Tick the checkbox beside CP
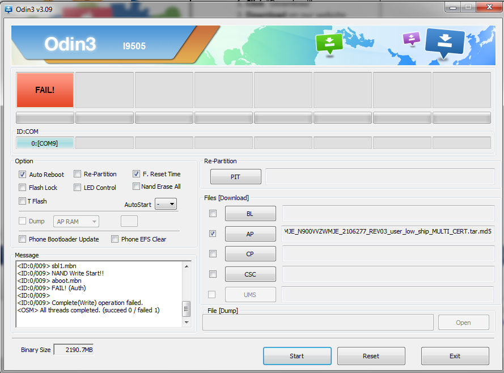 (213, 254)
